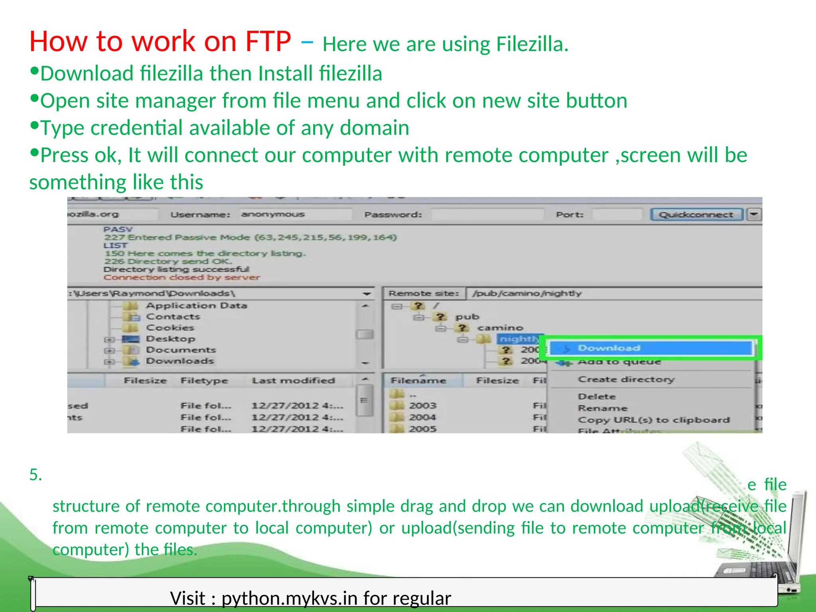
Task: Open folder 2005 in remote list
Action: 423,429
